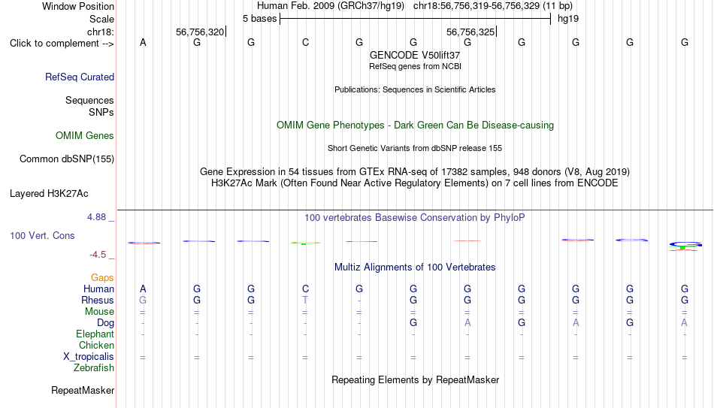This screenshot has width=714, height=408.
Task: Open the OMIM Genes track label
Action: point(84,136)
